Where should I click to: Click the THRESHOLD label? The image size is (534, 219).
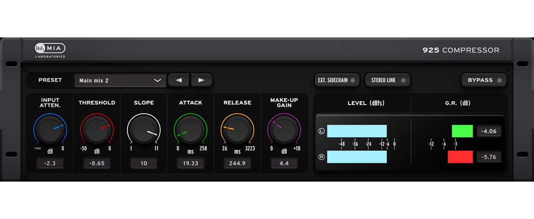point(97,103)
